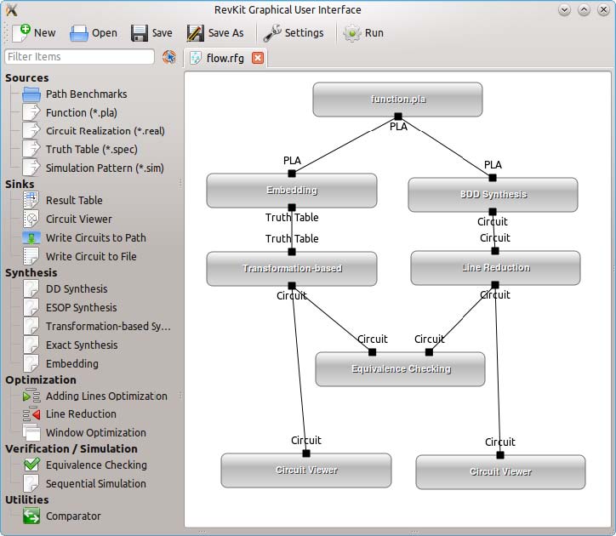
Task: Select the function.pla node
Action: 397,100
